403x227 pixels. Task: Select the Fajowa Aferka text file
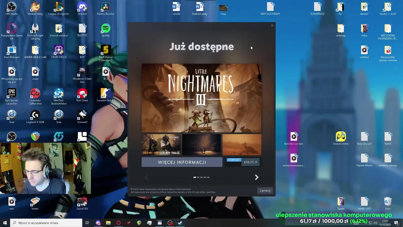tap(364, 160)
